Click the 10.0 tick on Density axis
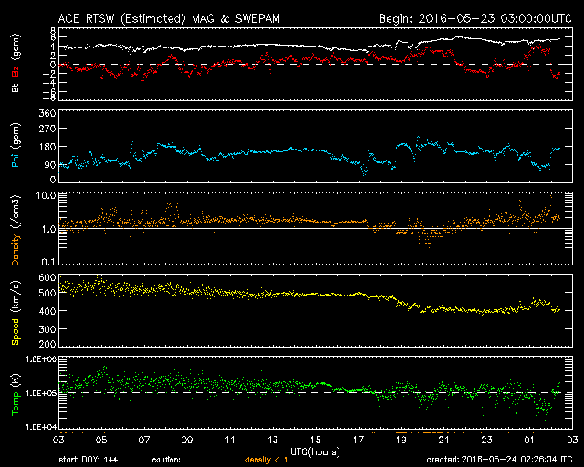This screenshot has height=467, width=584. pyautogui.click(x=47, y=195)
